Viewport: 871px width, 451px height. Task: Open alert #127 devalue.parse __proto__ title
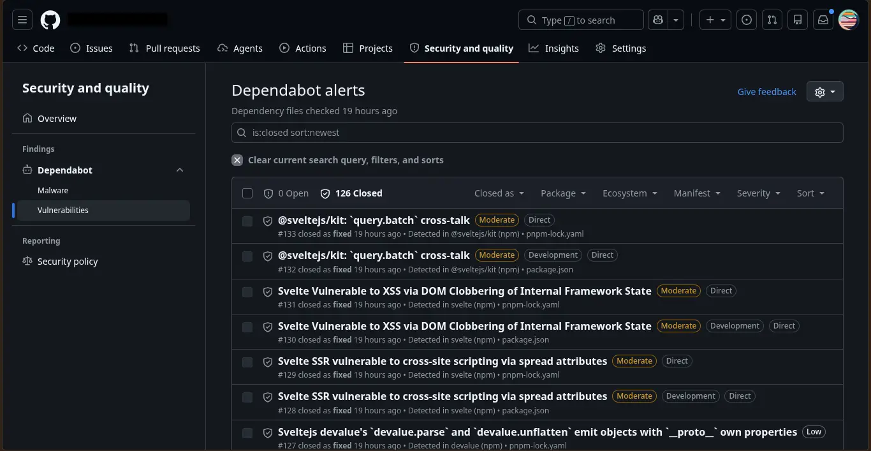[538, 432]
